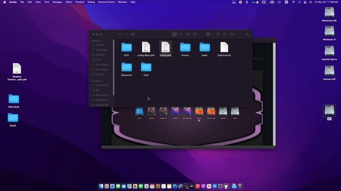Open the Source Control menu
Image resolution: width=341 pixels, height=191 pixels.
[x=107, y=2]
